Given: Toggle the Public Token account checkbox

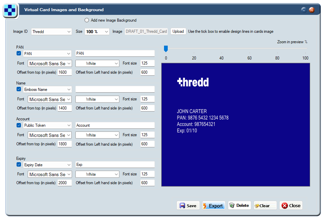Looking at the screenshot, I should click(x=19, y=125).
